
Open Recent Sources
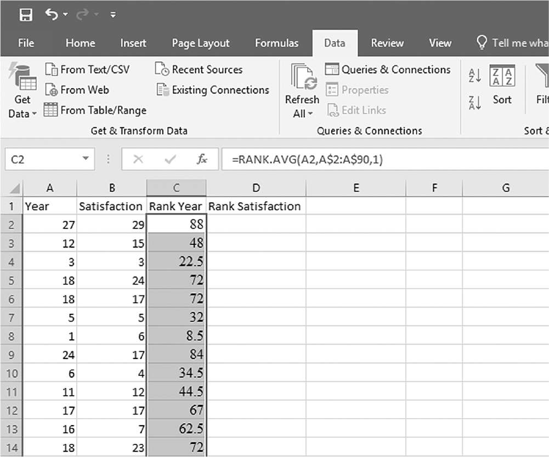tap(199, 69)
